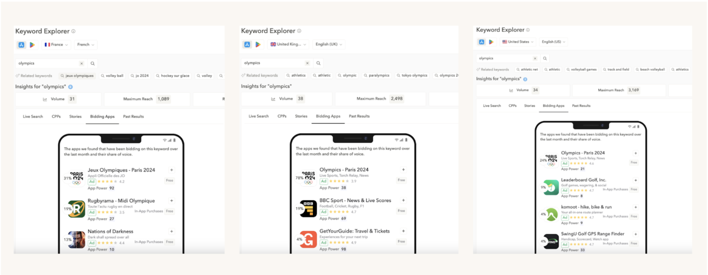The height and width of the screenshot is (275, 708).
Task: Click the magnifier search button in France panel
Action: [x=93, y=64]
